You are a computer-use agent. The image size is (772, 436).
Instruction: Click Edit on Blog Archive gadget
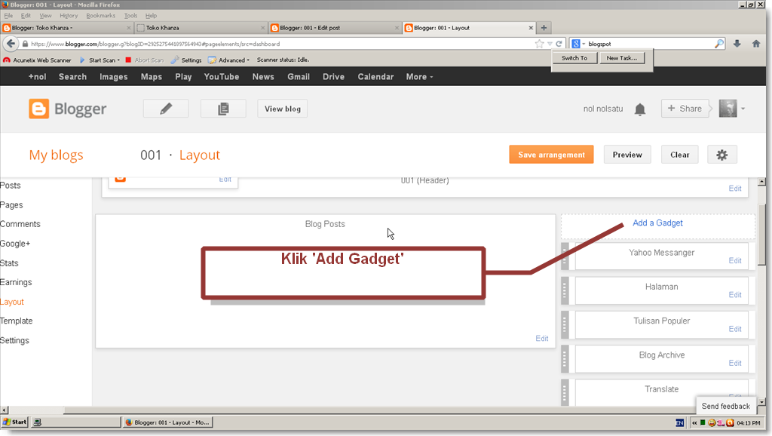(735, 363)
